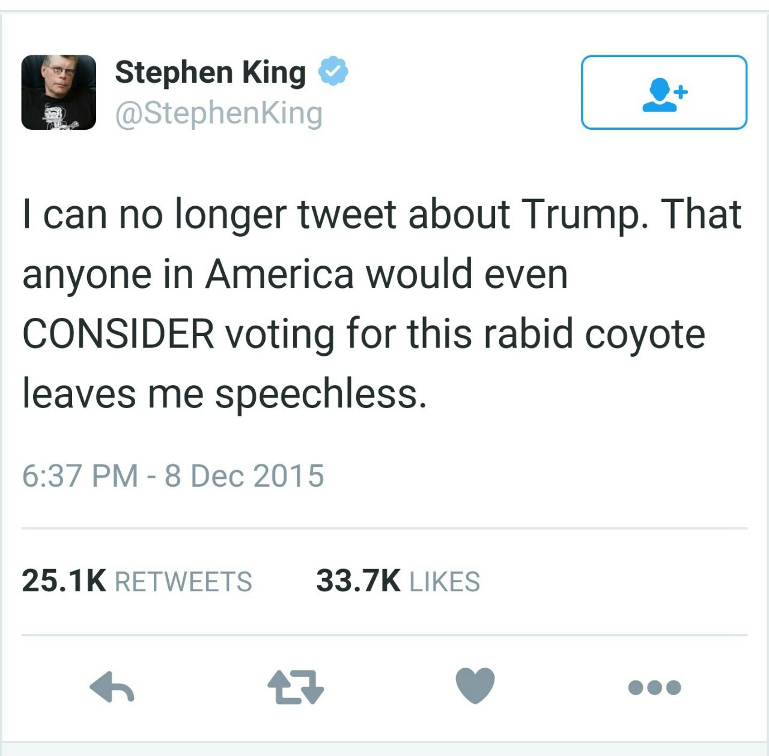Click the RETWEETS label

(x=183, y=582)
